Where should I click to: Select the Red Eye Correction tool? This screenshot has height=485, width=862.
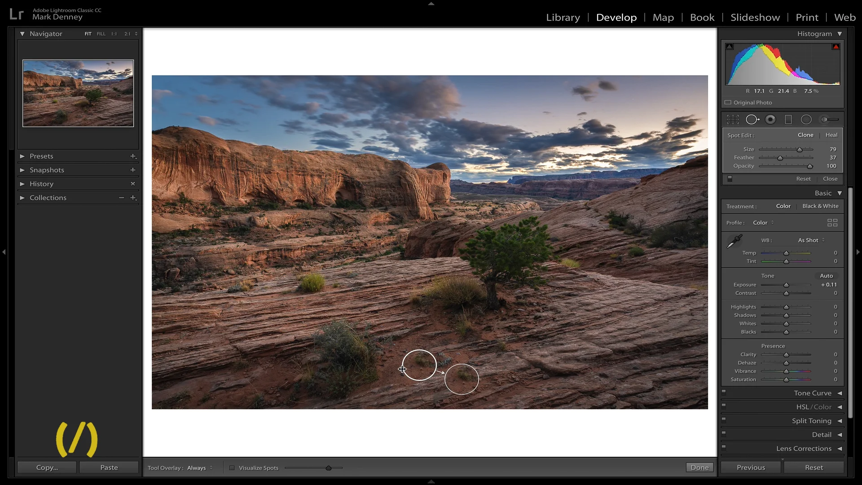[x=770, y=119]
